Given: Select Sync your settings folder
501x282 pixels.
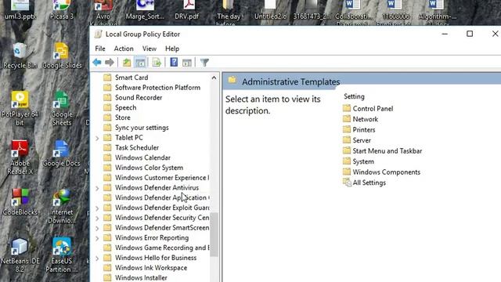Looking at the screenshot, I should (142, 127).
